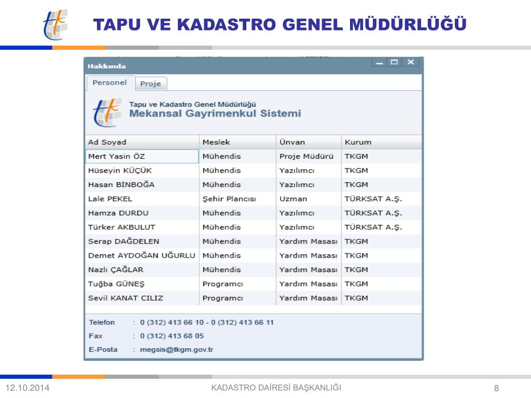
Task: Click Programcı in Sevil KANAT CILIZ's row
Action: tap(237, 298)
